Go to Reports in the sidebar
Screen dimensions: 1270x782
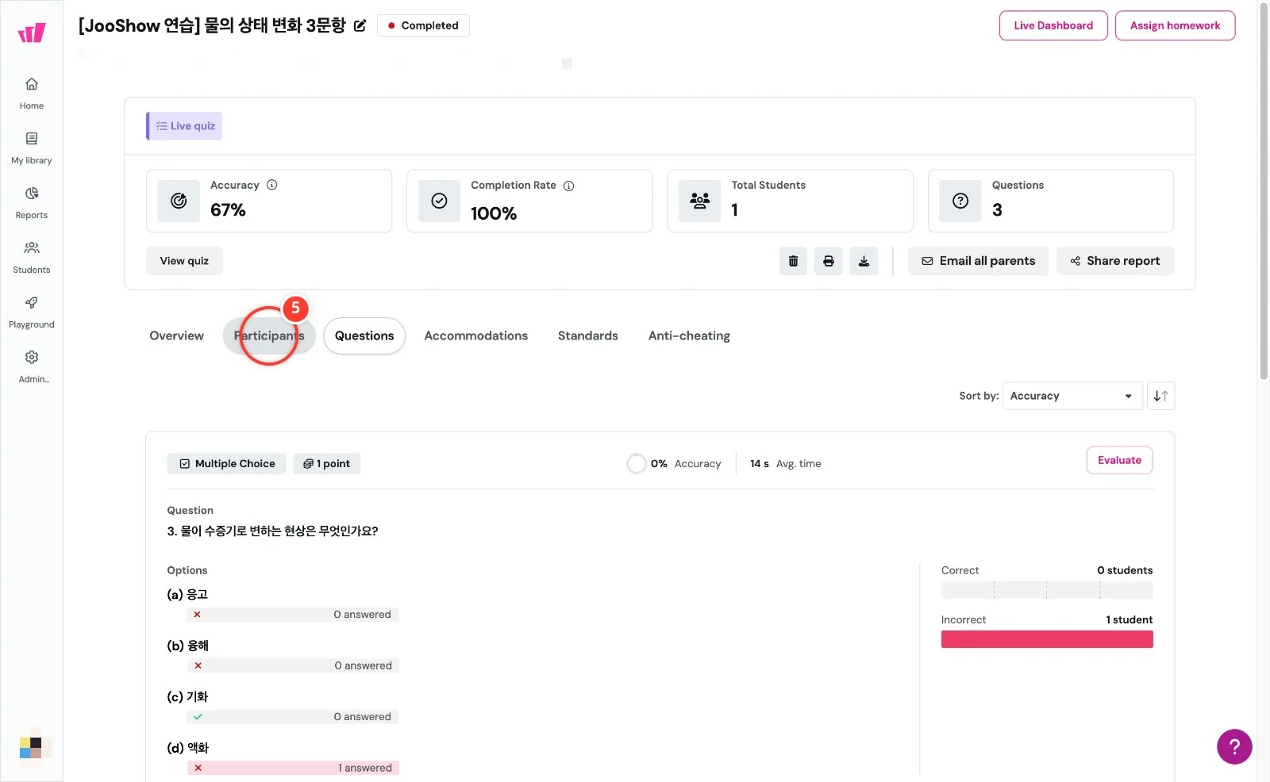click(32, 203)
